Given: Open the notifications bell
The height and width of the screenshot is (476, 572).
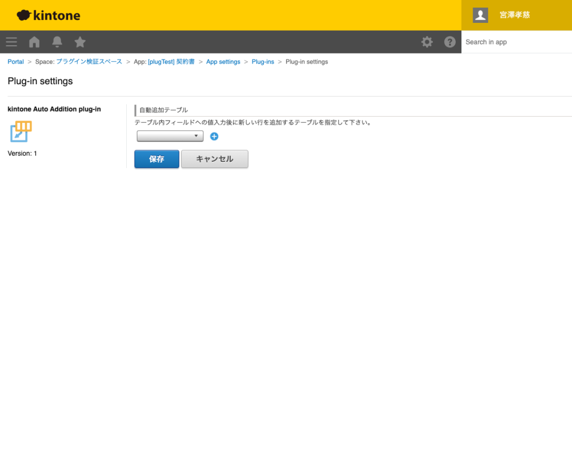Looking at the screenshot, I should (57, 42).
